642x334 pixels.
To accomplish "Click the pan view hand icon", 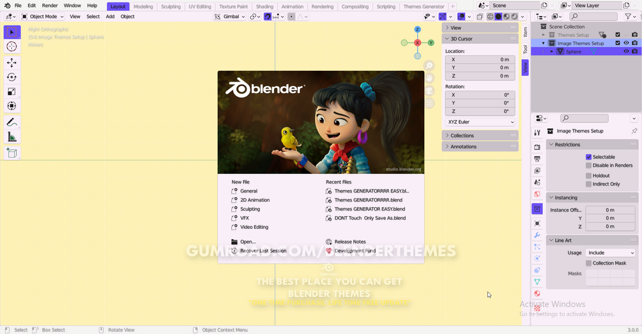I will (429, 78).
